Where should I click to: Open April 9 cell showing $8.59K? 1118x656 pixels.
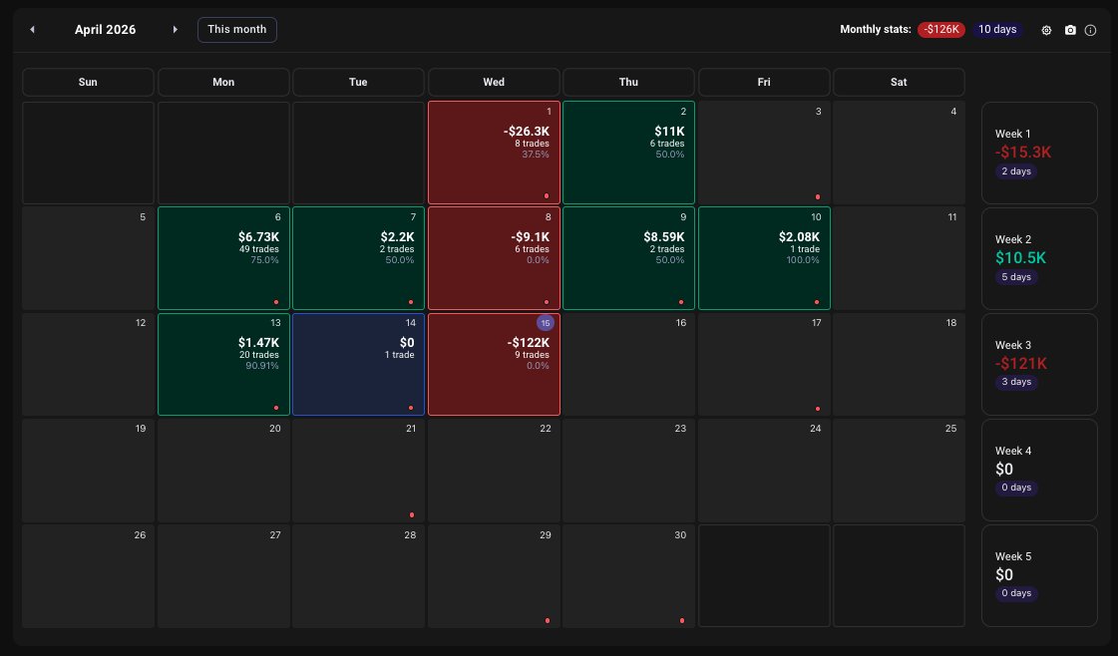coord(628,258)
